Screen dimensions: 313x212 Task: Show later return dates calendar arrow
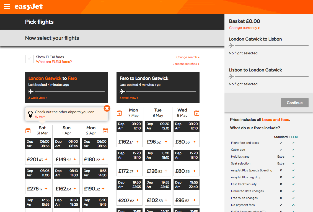(196, 113)
